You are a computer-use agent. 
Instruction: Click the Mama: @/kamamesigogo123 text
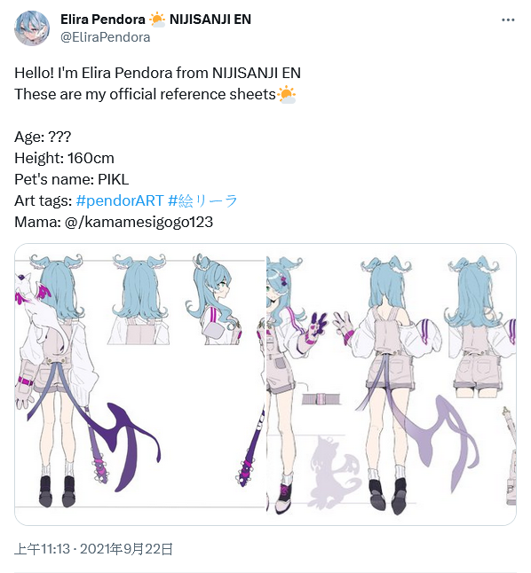(x=114, y=222)
